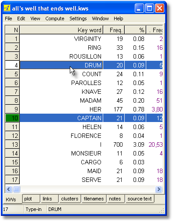Open the Settings menu
The height and width of the screenshot is (222, 173).
point(78,18)
